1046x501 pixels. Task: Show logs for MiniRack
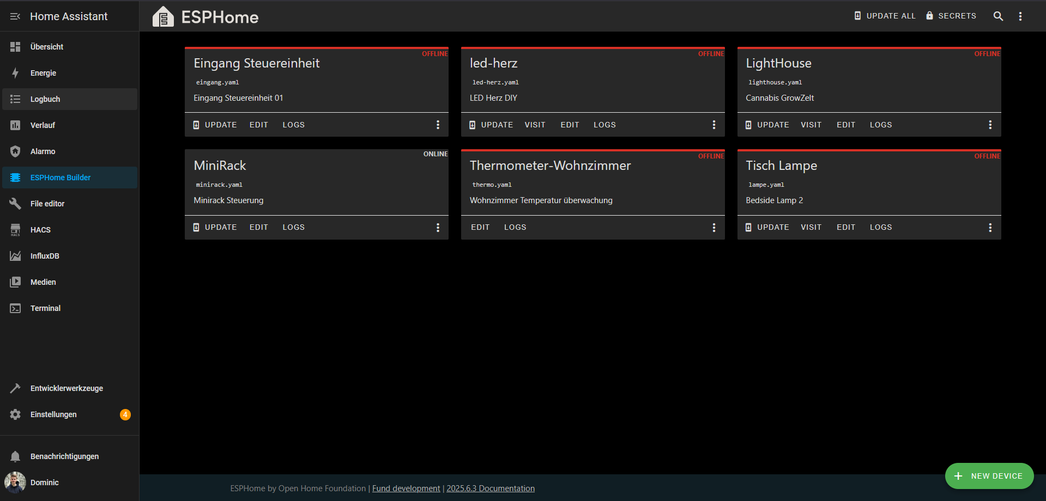click(294, 227)
